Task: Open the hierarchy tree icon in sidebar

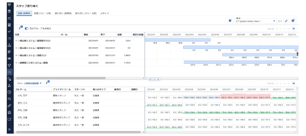Action: pos(9,45)
